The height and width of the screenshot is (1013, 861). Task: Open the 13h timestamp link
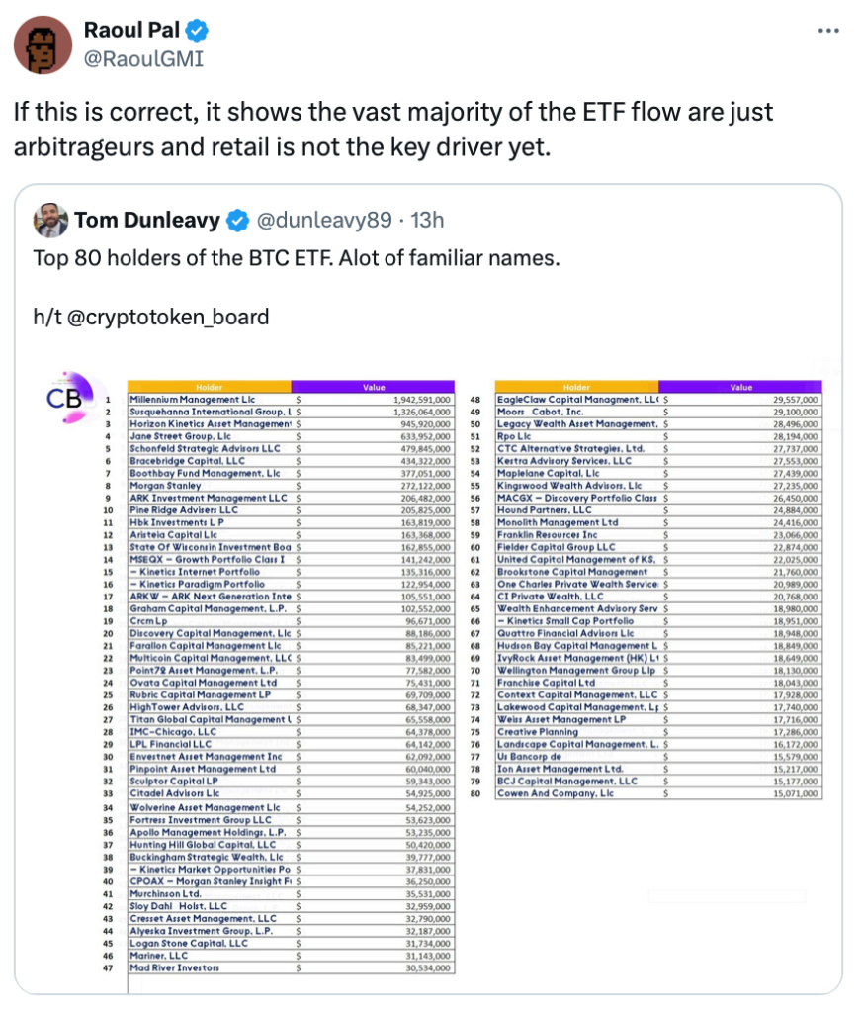[x=427, y=220]
